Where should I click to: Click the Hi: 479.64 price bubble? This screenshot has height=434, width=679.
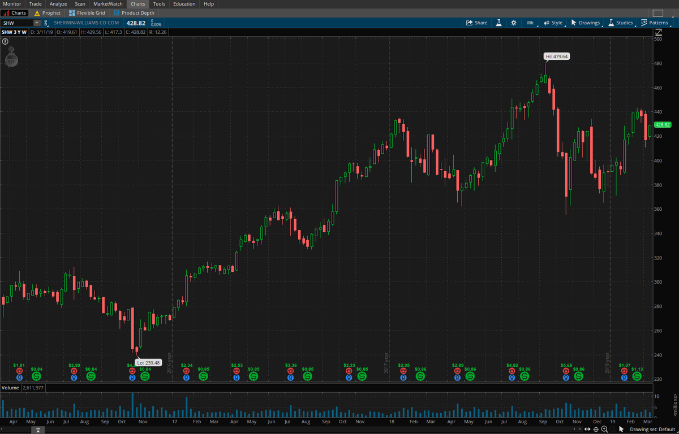556,57
